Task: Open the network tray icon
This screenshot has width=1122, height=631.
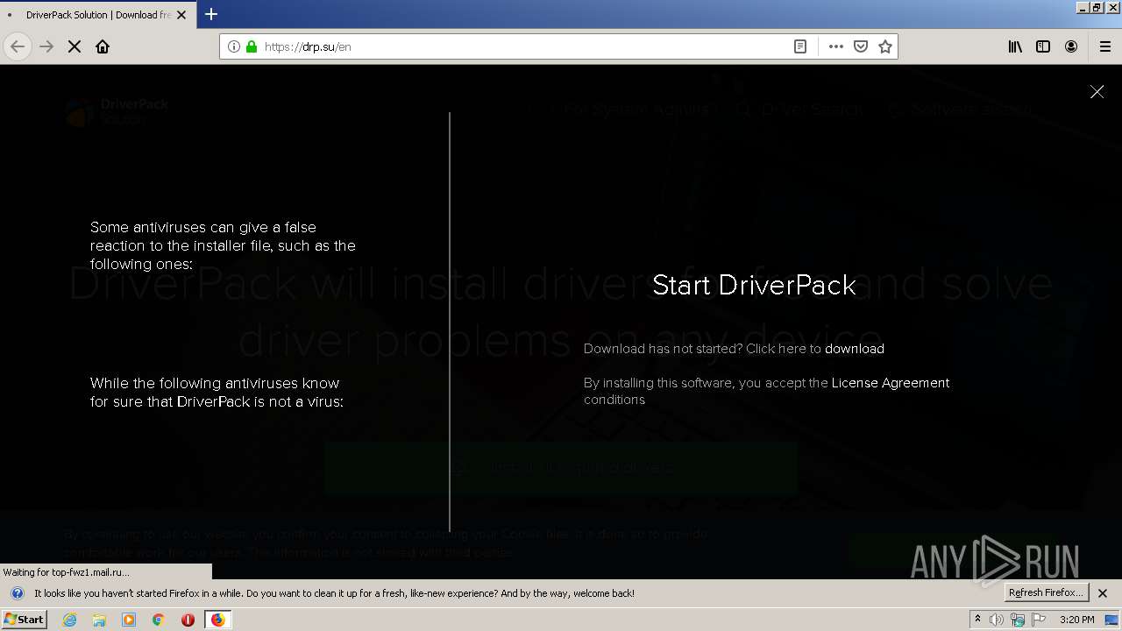Action: [1018, 620]
